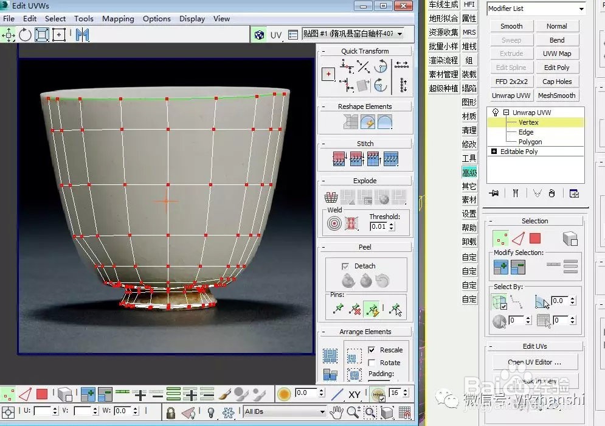This screenshot has width=605, height=426.
Task: Apply the UVW Map modifier button
Action: click(x=557, y=53)
